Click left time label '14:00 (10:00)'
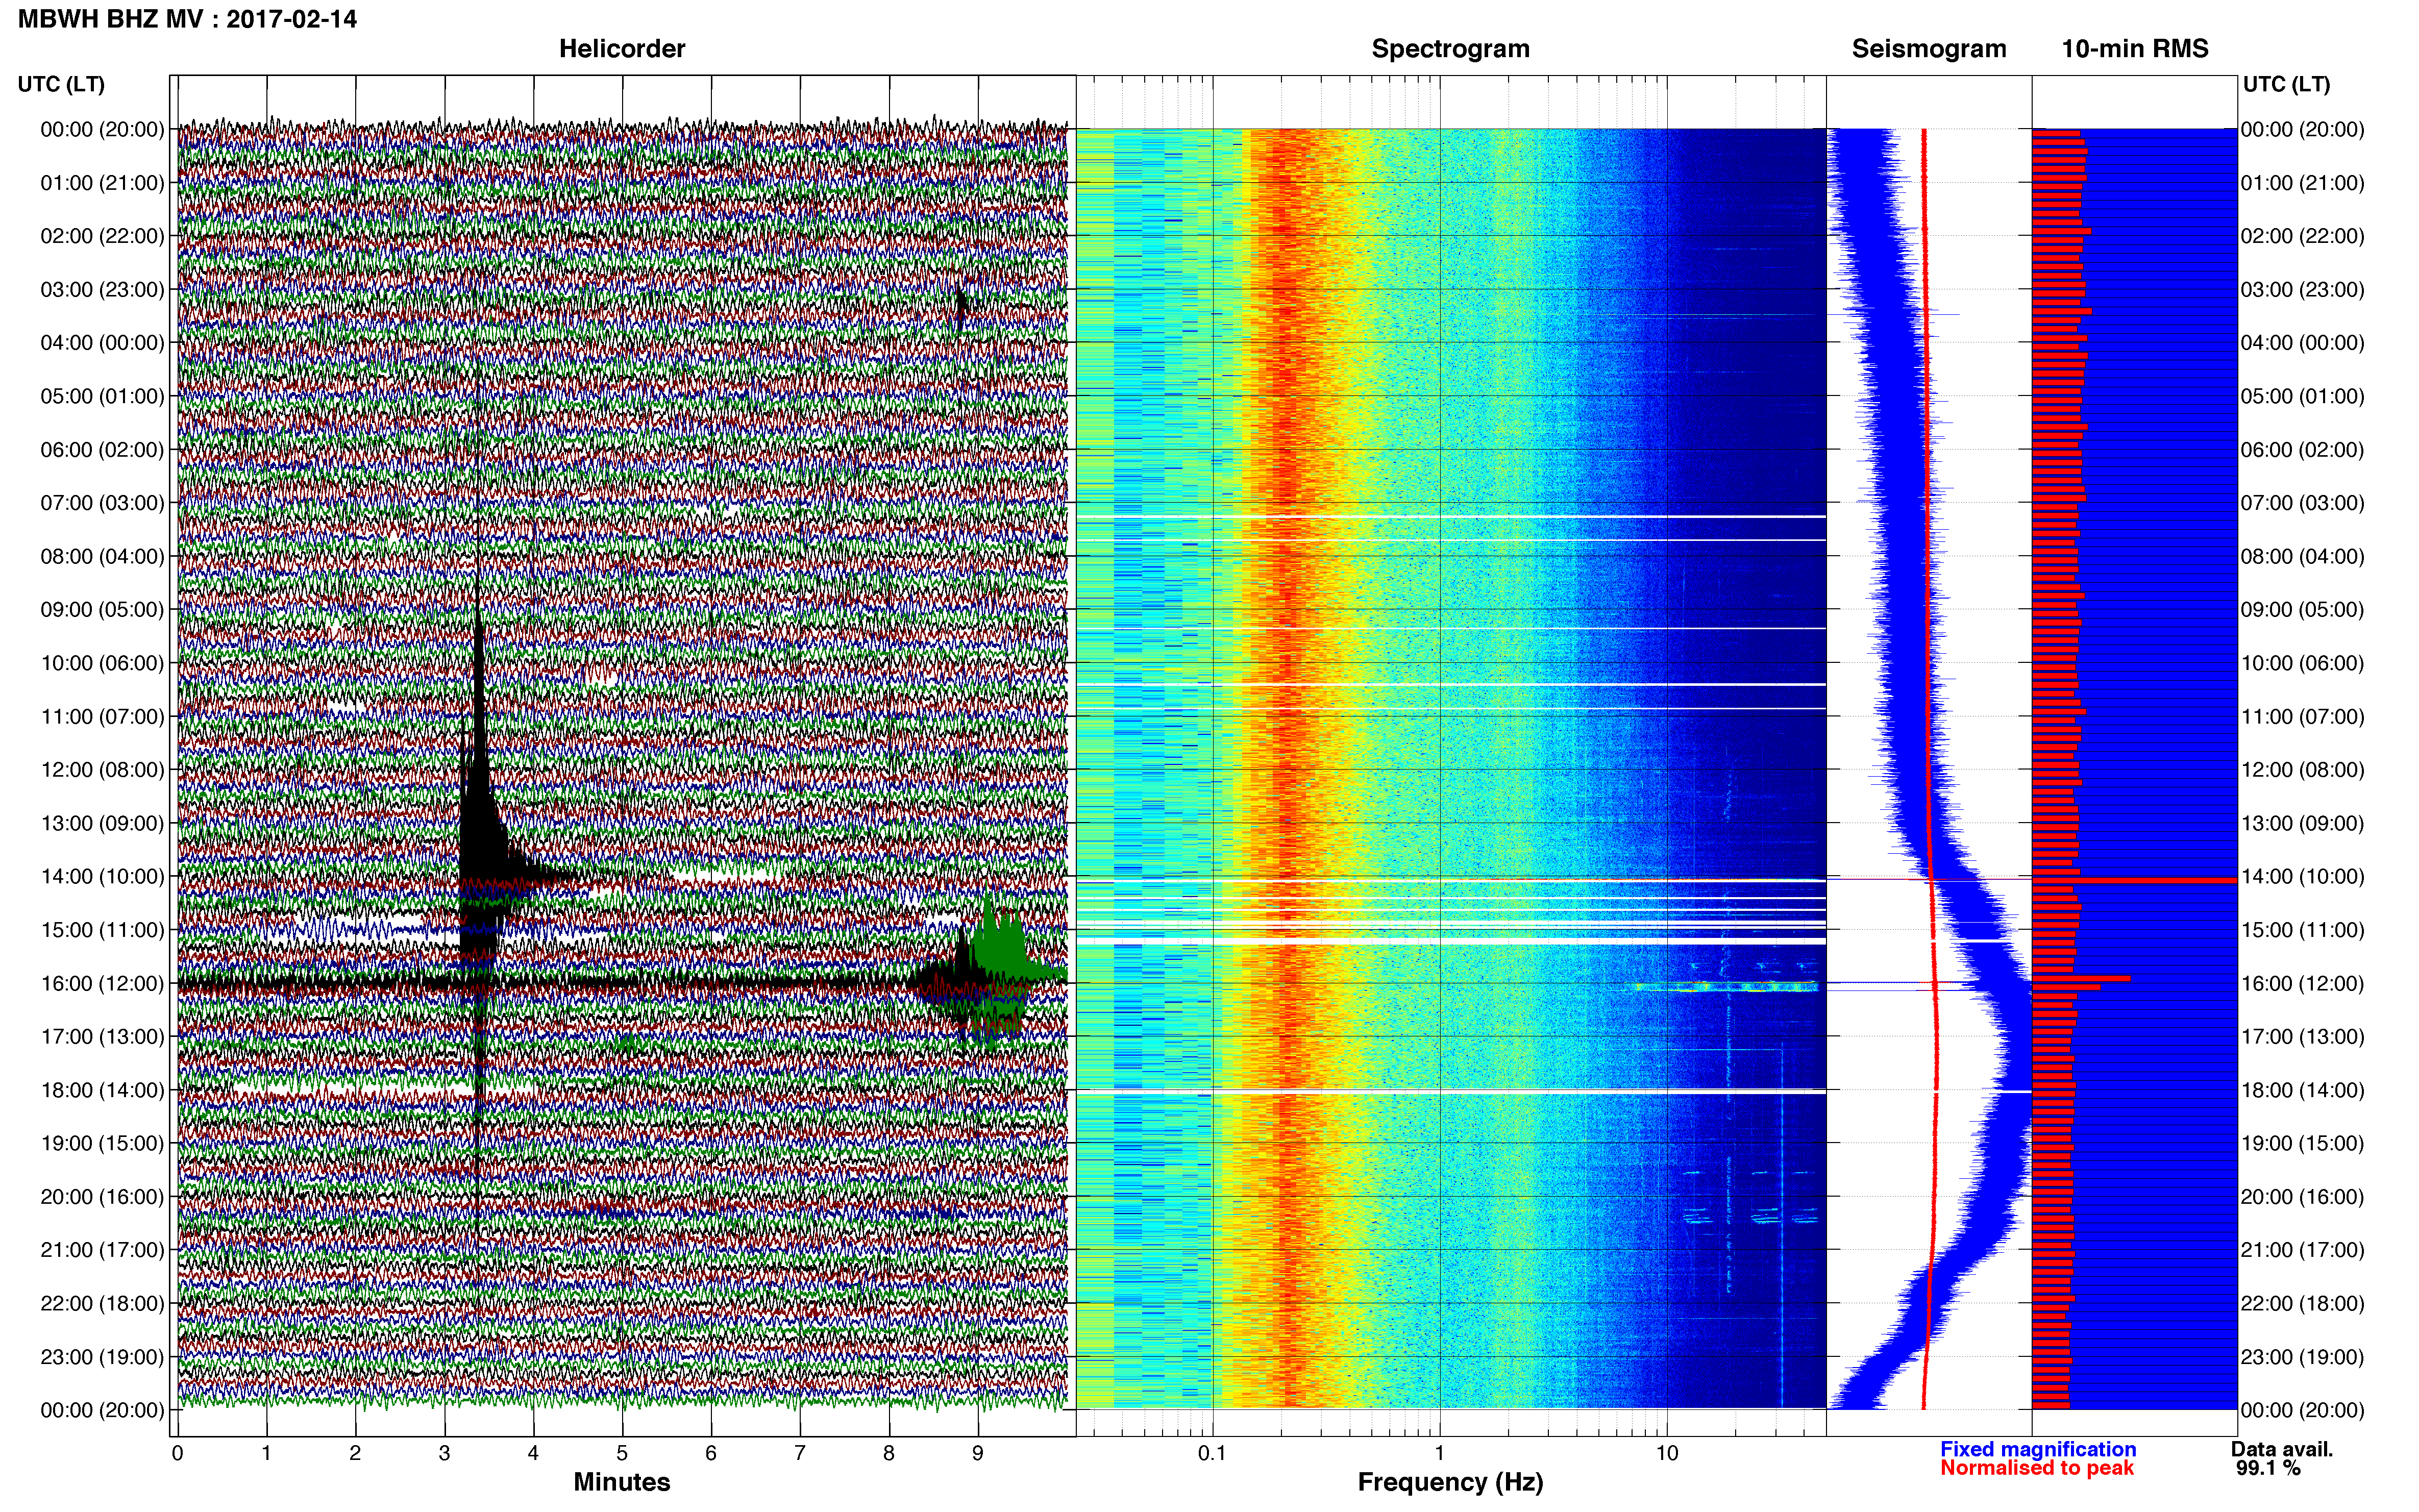 point(102,877)
